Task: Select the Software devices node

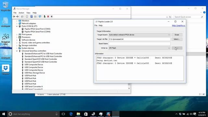Action: [x=28, y=40]
